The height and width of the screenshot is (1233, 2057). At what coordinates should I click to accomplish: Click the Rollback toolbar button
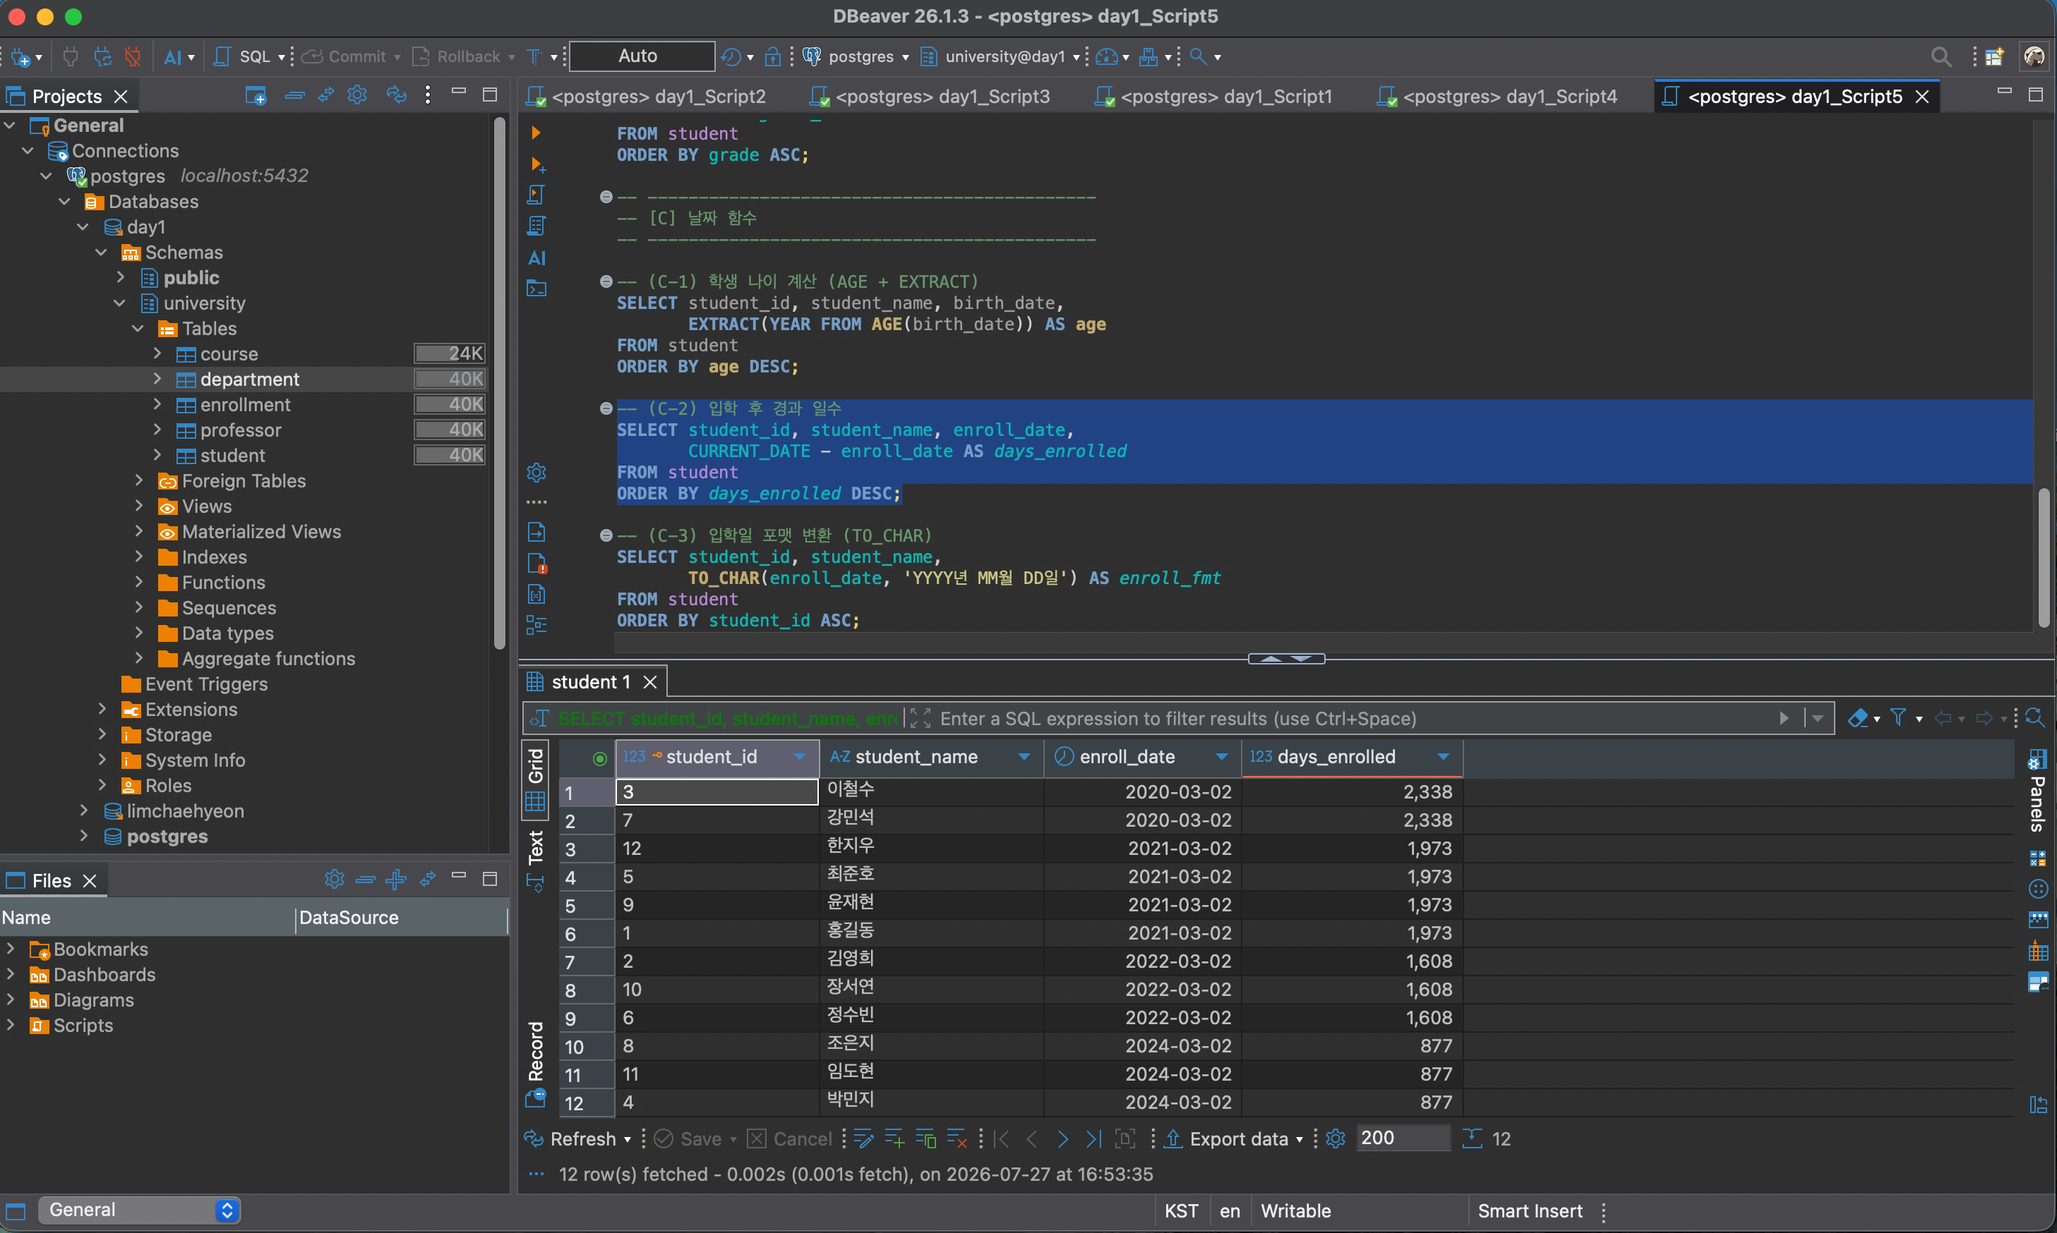click(x=463, y=56)
